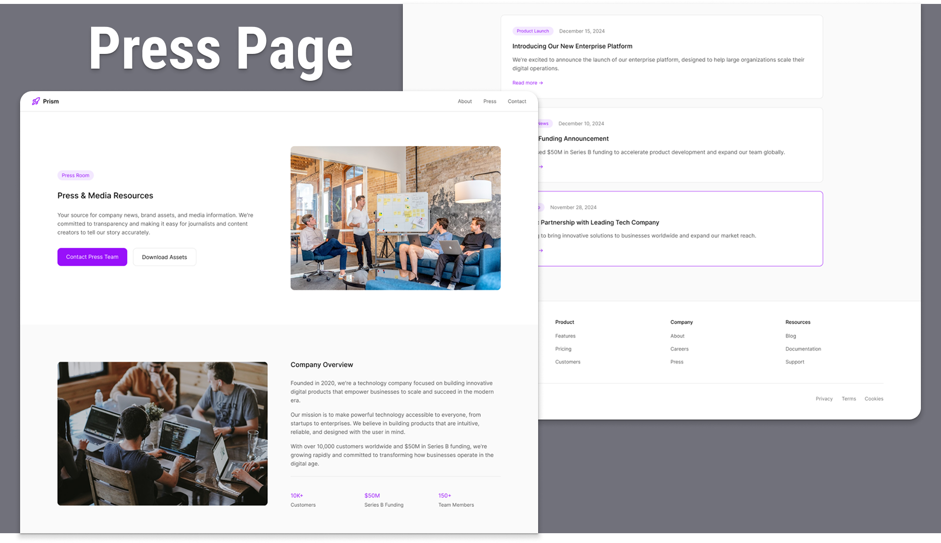Click Read more under Enterprise Platform article

pos(527,83)
